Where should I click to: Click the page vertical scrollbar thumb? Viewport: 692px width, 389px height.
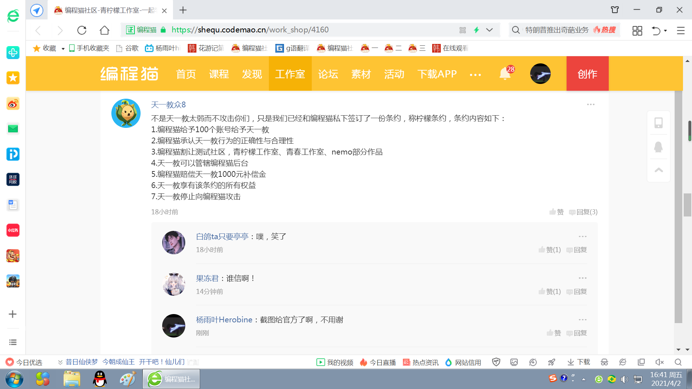point(687,205)
